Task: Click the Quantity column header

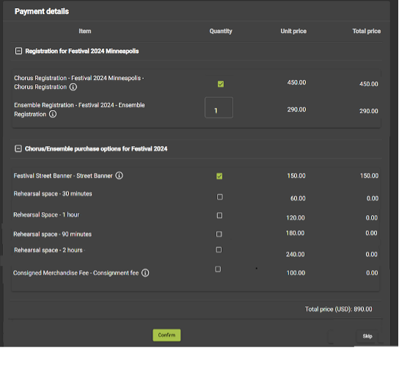Action: (x=221, y=31)
